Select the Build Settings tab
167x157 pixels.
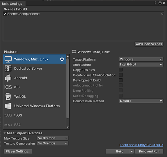[x=12, y=4]
